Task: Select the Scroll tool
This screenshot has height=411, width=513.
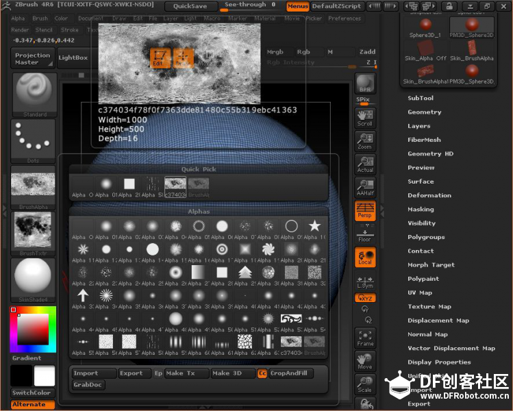Action: click(365, 118)
